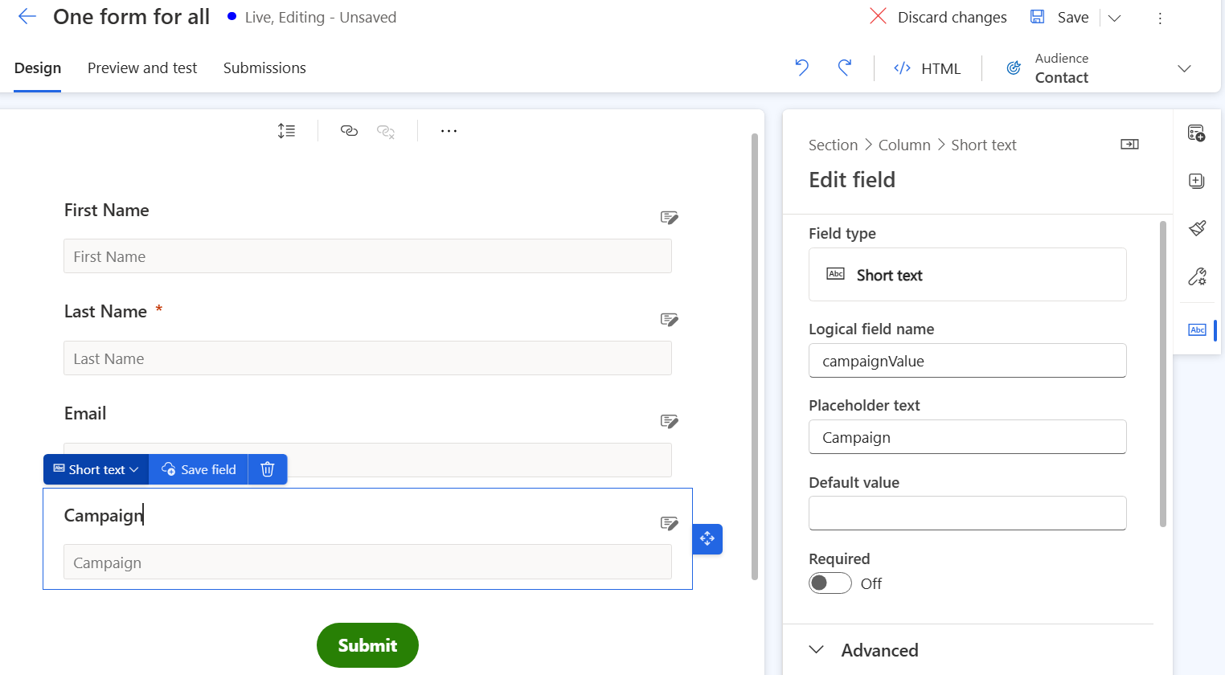Click the undo arrow icon
This screenshot has width=1225, height=675.
tap(801, 68)
